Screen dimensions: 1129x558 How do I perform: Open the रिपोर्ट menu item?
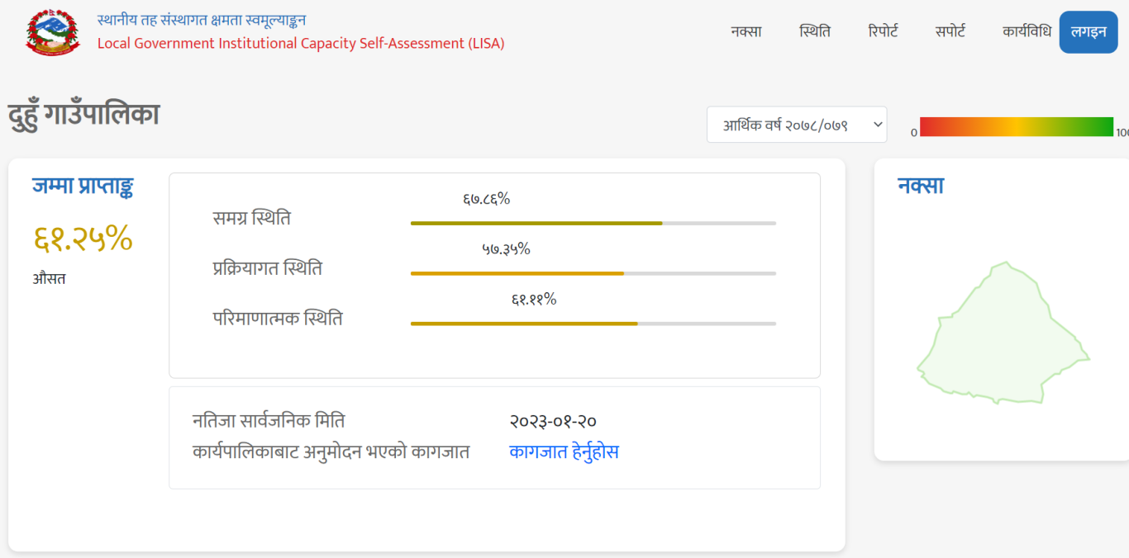coord(883,32)
